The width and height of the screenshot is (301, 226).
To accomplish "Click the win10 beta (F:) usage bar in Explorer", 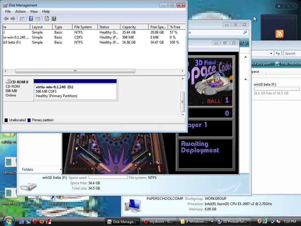I will click(277, 89).
